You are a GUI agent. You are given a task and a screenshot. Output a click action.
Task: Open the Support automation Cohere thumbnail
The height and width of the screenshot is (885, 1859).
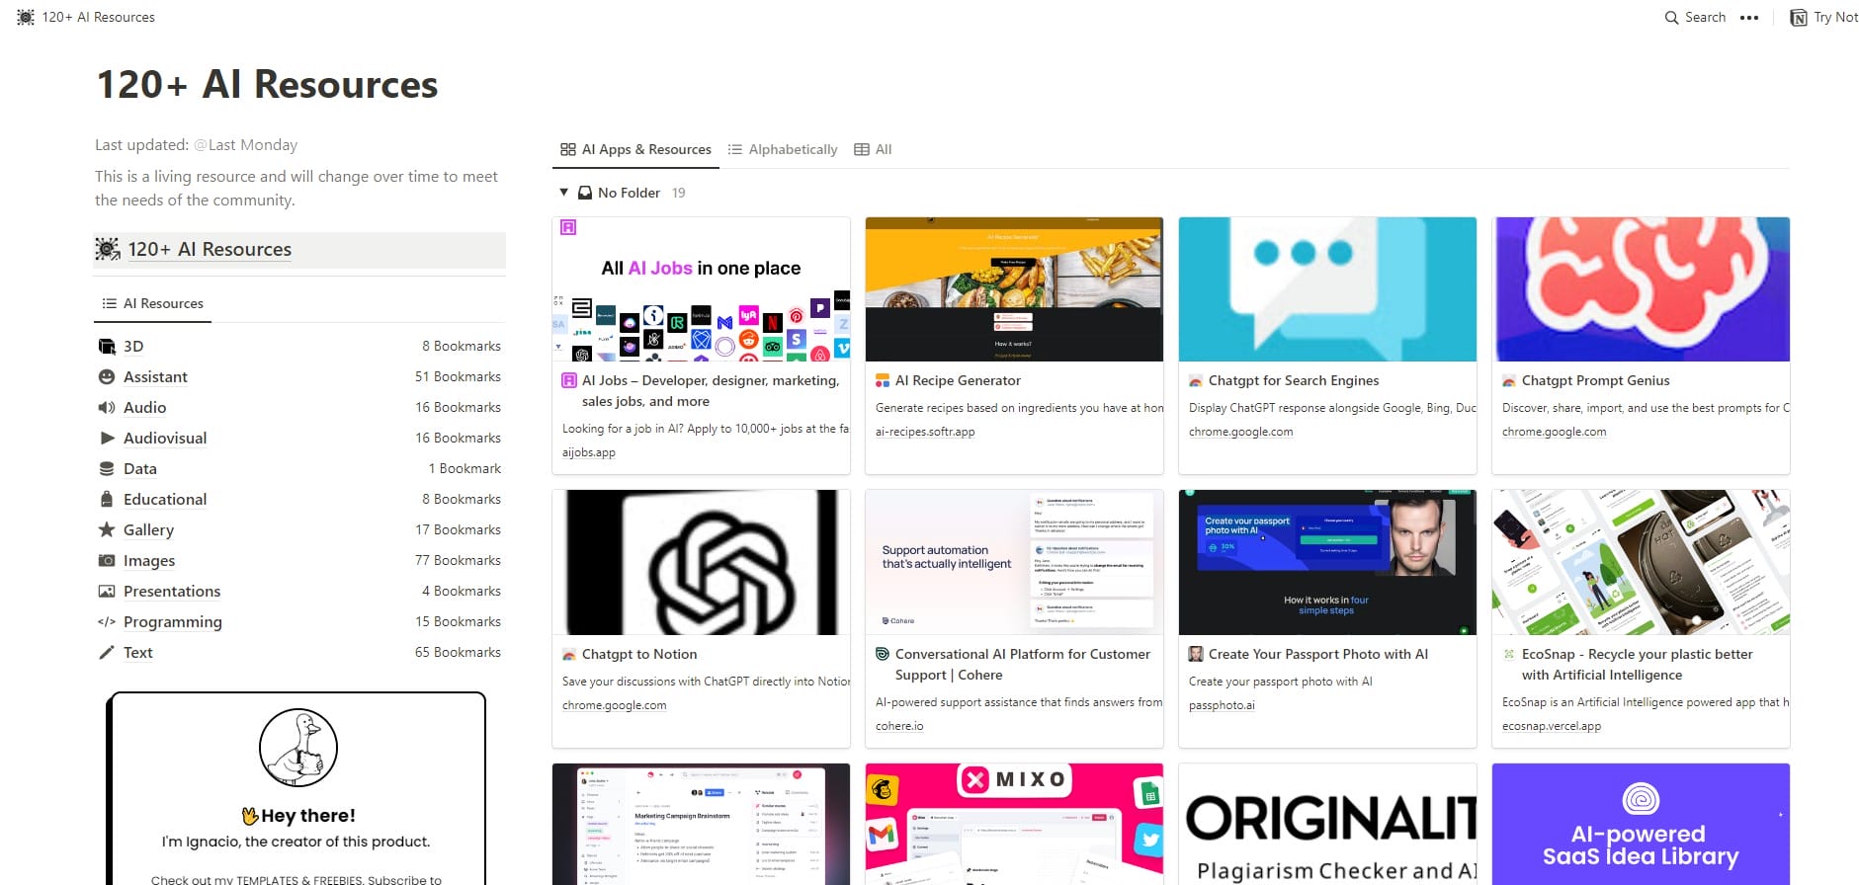tap(1014, 563)
